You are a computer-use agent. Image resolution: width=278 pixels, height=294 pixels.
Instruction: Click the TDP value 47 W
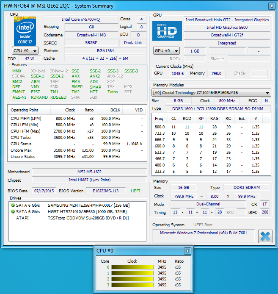click(30, 58)
